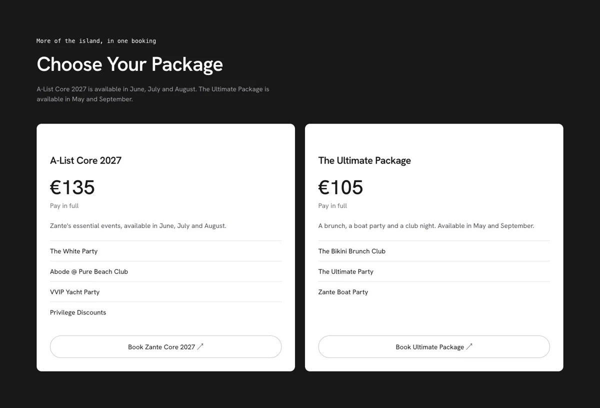Click the brunch, boat party, club night description
600x408 pixels.
tap(426, 226)
